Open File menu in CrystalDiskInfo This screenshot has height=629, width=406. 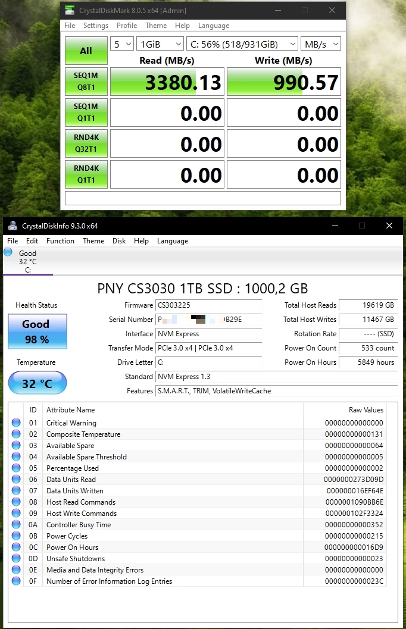coord(13,240)
